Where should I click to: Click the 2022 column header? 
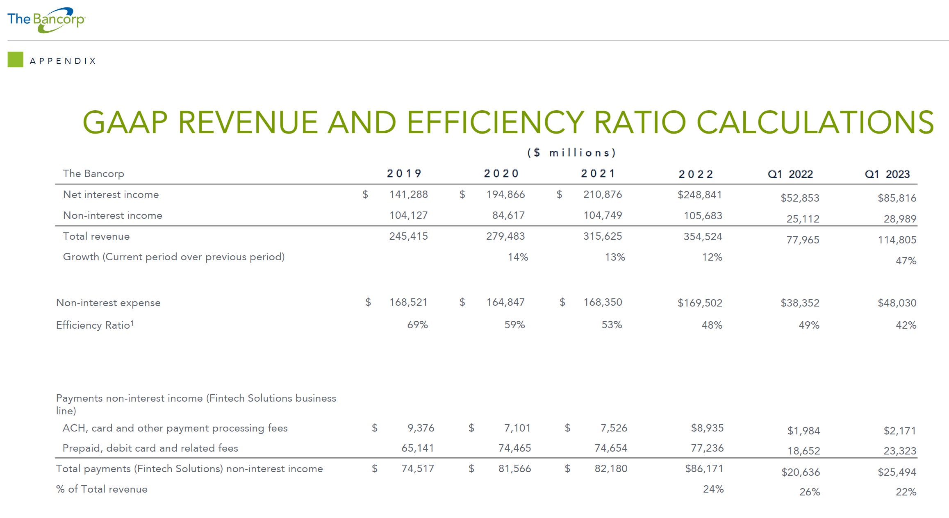coord(696,174)
